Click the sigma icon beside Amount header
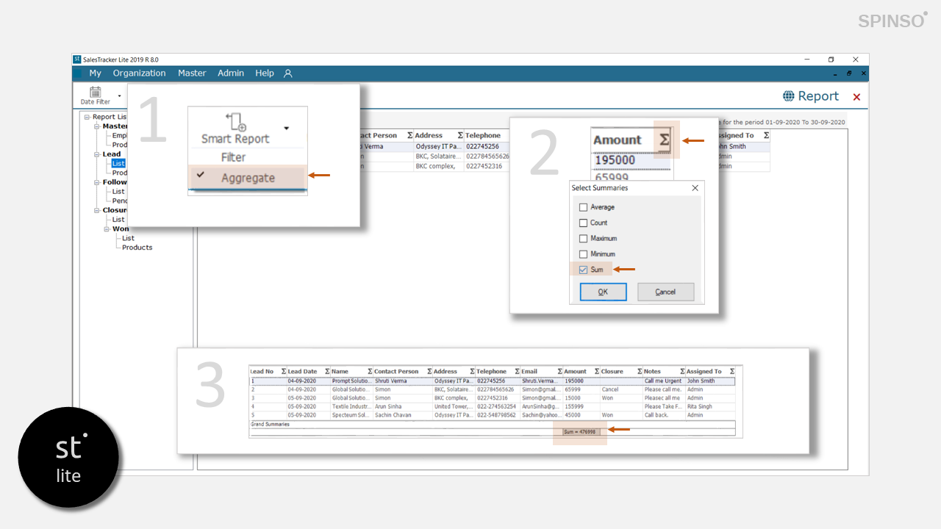This screenshot has height=529, width=941. tap(665, 139)
